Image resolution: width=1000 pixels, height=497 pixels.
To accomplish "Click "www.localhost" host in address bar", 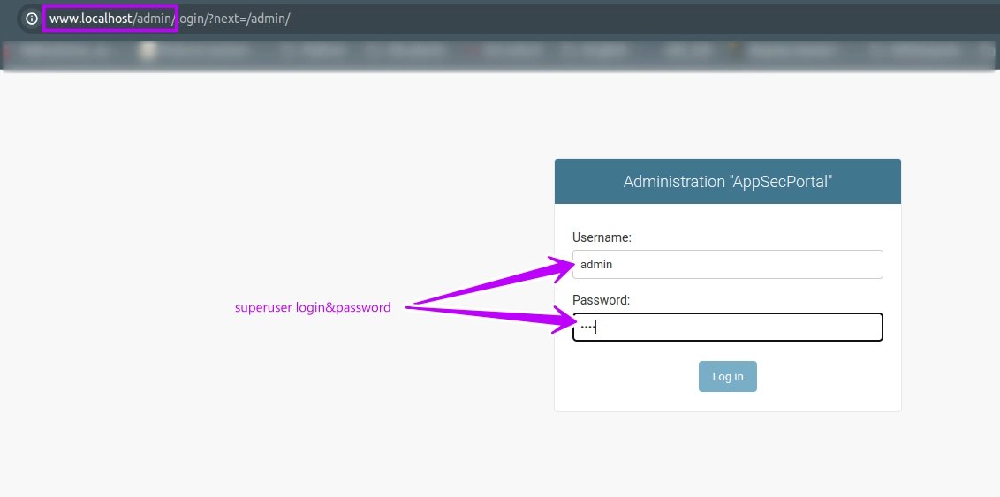I will 90,19.
